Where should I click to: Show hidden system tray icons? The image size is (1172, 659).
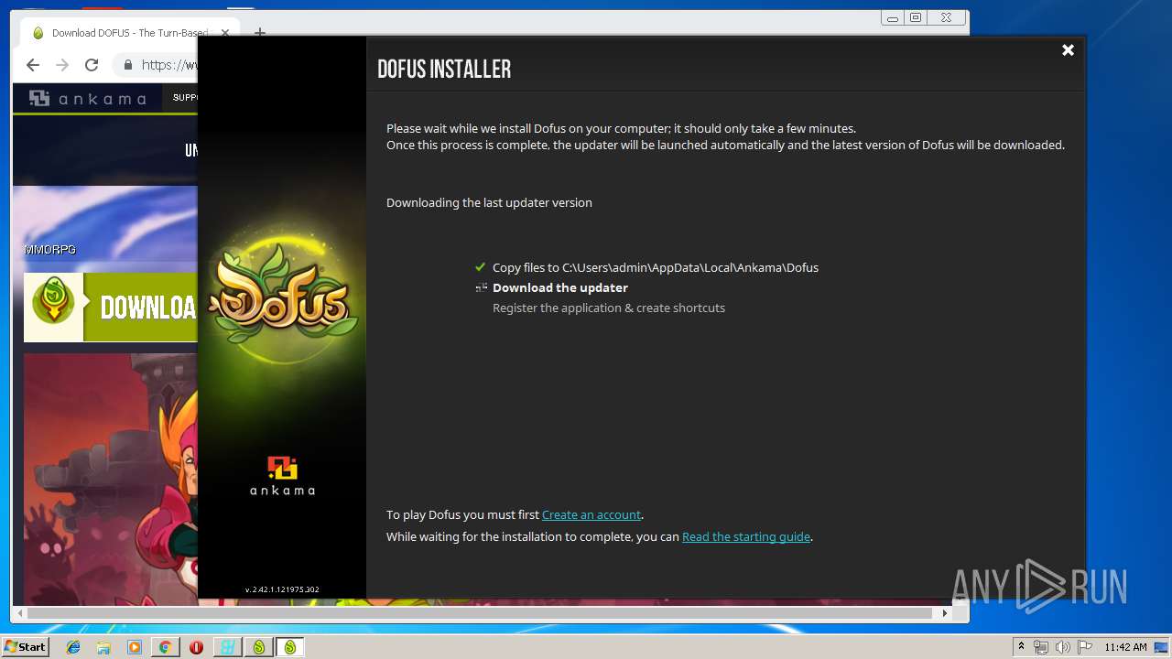1021,647
